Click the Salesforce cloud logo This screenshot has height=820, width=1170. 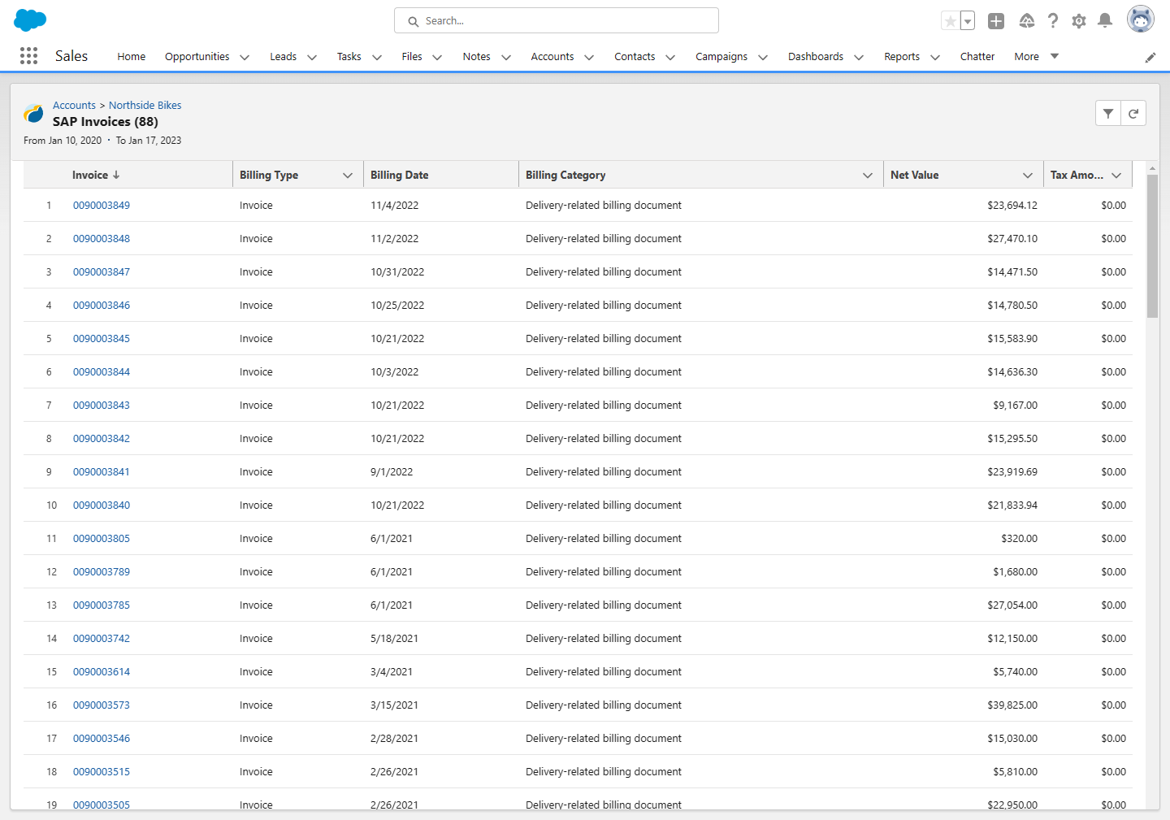pos(31,20)
